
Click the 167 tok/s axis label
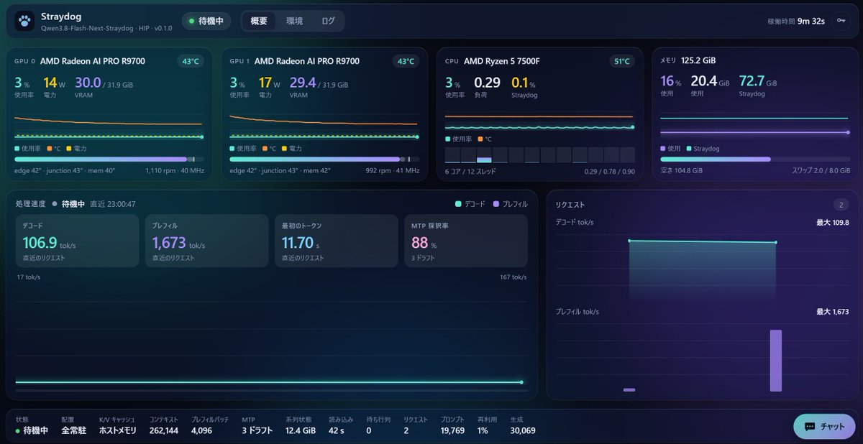513,277
